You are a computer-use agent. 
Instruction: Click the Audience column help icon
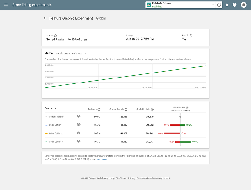point(99,109)
